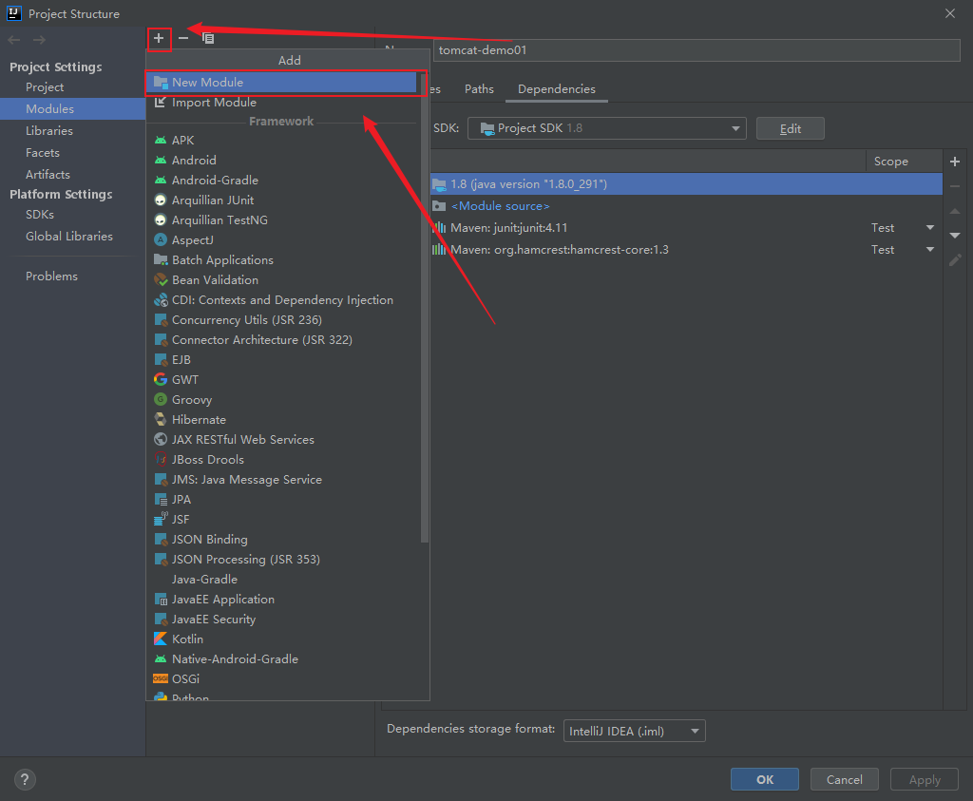The width and height of the screenshot is (973, 801).
Task: Choose the Import Module icon
Action: (161, 102)
